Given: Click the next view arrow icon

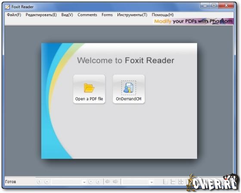Looking at the screenshot, I should [115, 182].
